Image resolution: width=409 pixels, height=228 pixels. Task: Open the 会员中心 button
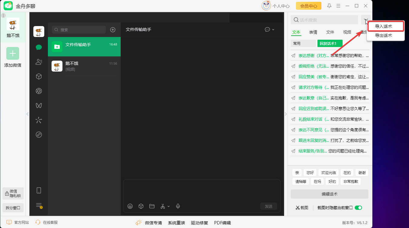308,6
